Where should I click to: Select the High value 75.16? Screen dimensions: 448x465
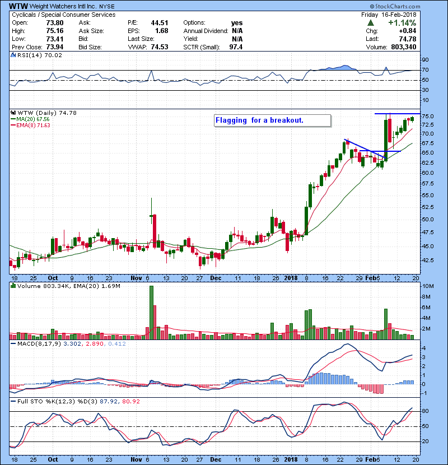point(55,31)
